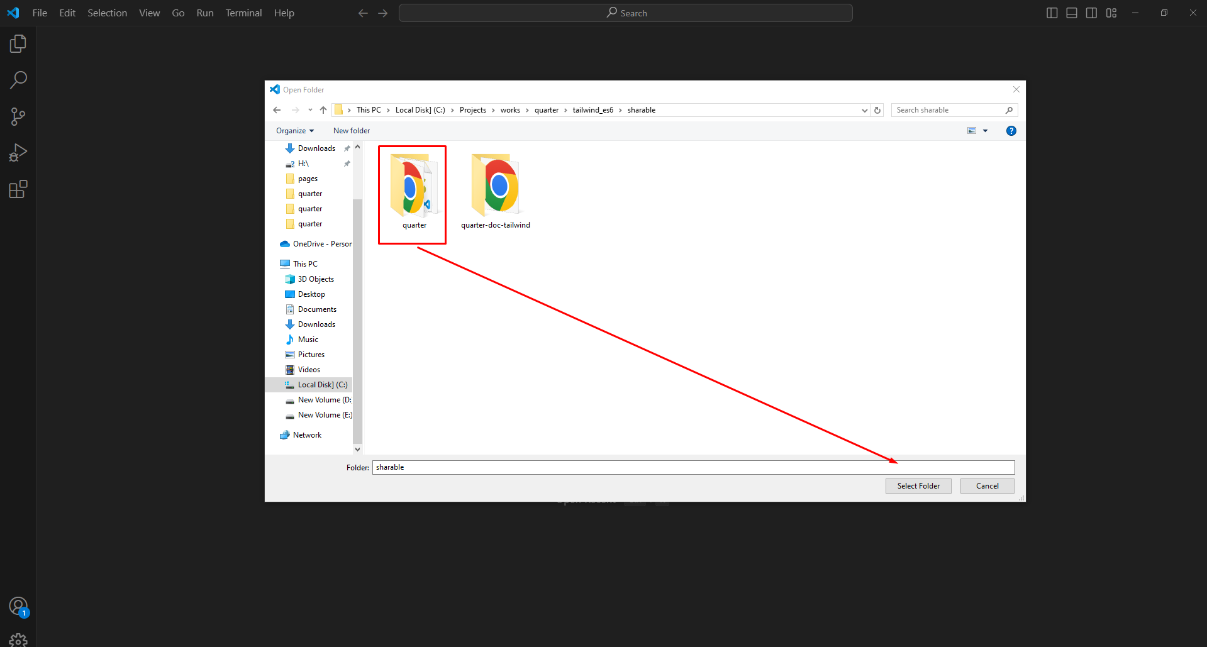Open the Accounts menu icon
This screenshot has height=647, width=1207.
[x=18, y=606]
